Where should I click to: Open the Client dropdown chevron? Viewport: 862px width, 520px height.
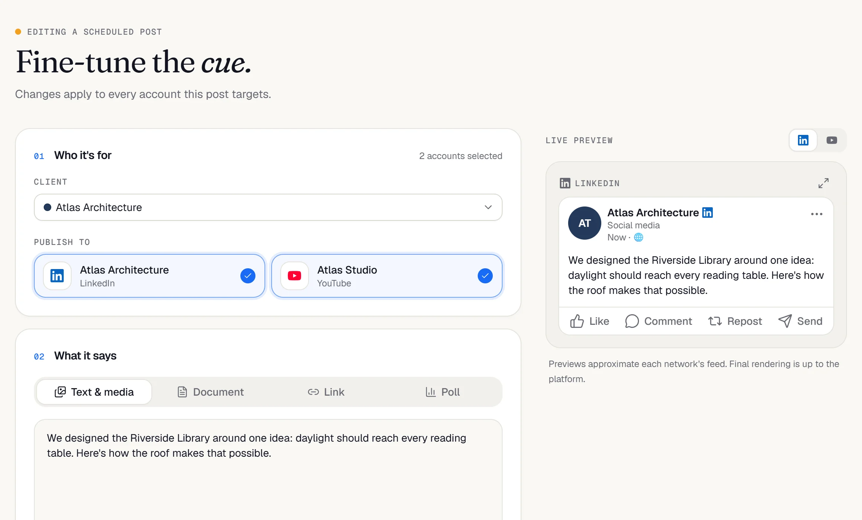point(488,207)
